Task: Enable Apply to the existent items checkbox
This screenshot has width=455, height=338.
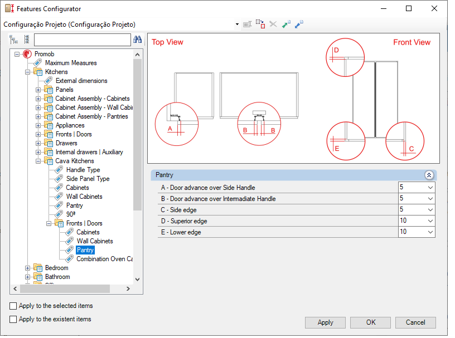Action: tap(13, 319)
